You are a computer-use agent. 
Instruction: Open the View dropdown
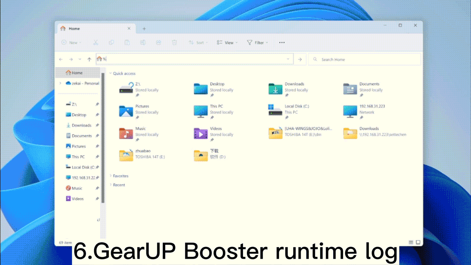click(227, 42)
